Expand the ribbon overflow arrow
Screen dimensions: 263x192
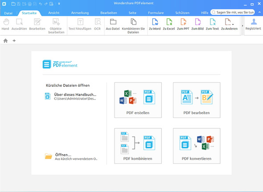click(x=242, y=26)
